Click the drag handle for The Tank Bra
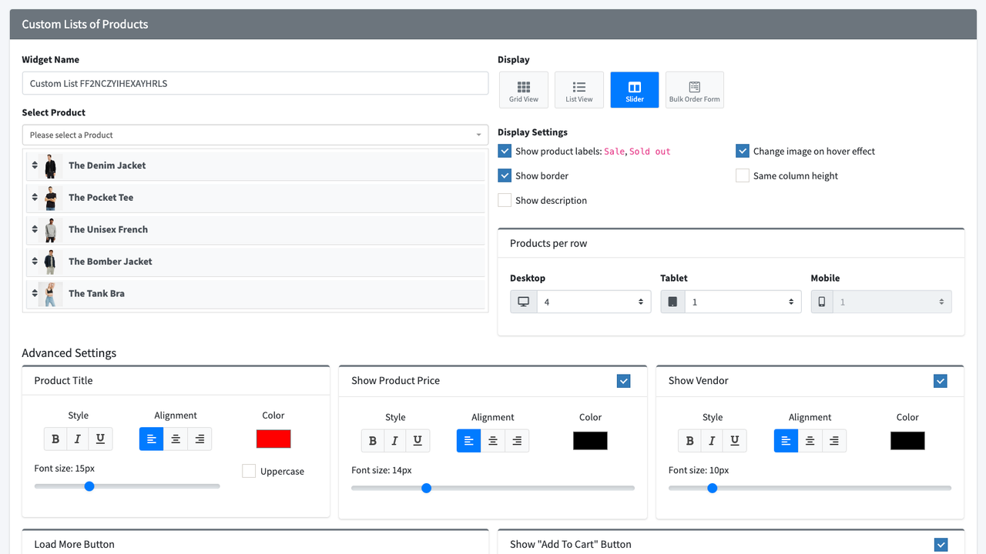986x554 pixels. coord(34,293)
